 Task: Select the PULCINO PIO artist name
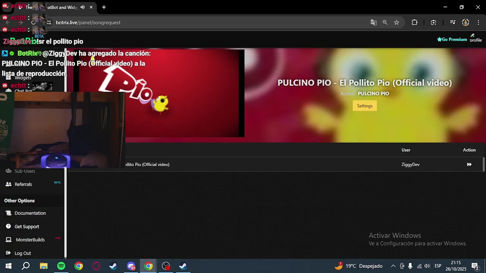(x=373, y=94)
